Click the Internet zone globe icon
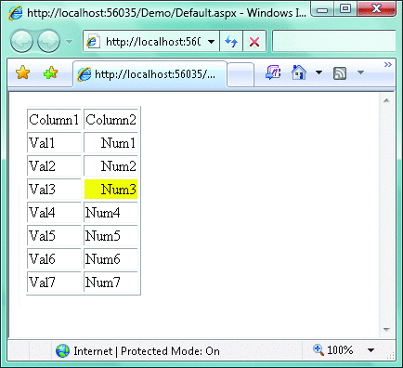 click(x=62, y=351)
